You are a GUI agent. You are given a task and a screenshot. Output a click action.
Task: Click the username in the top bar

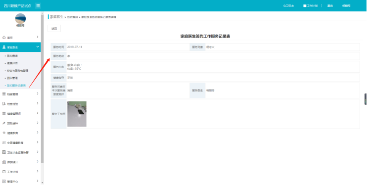pos(346,6)
